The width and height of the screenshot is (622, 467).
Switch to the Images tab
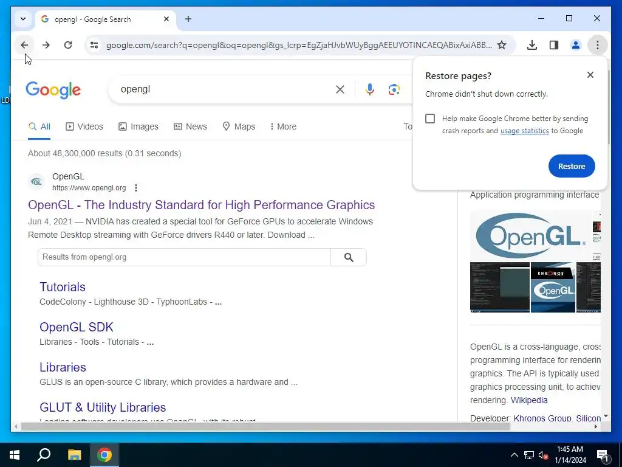(138, 126)
